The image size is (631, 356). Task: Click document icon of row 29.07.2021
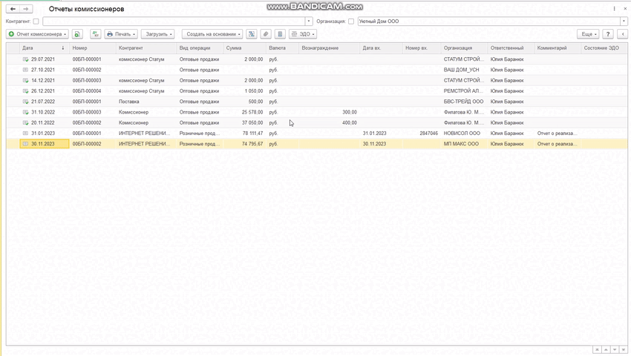pyautogui.click(x=25, y=59)
